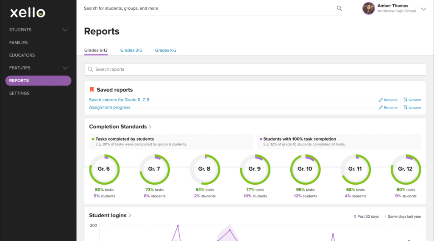Click the '80% tasks' value under Gr. 6
The height and width of the screenshot is (241, 434).
(104, 190)
